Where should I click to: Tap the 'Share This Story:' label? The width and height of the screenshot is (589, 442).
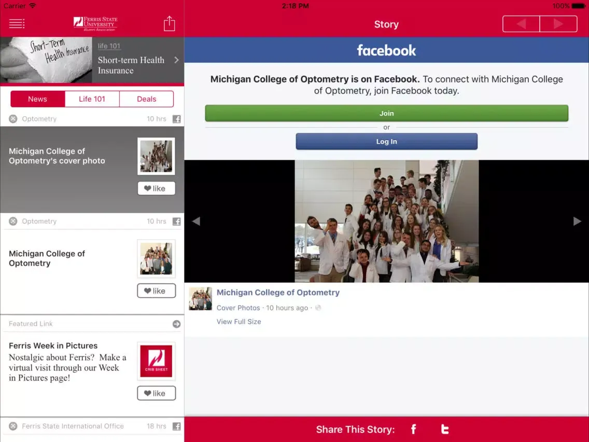pyautogui.click(x=355, y=429)
